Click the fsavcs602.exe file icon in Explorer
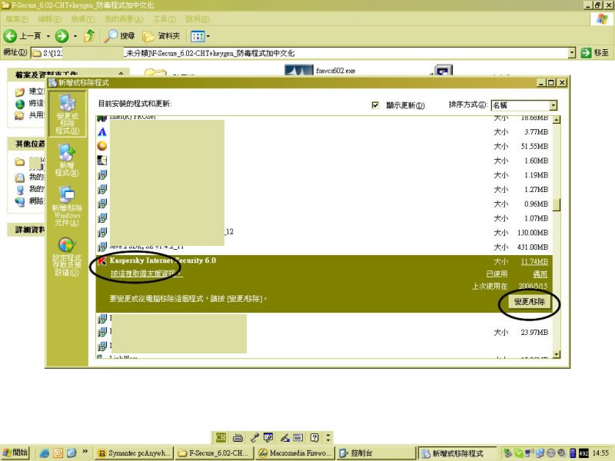The width and height of the screenshot is (615, 461). point(299,70)
